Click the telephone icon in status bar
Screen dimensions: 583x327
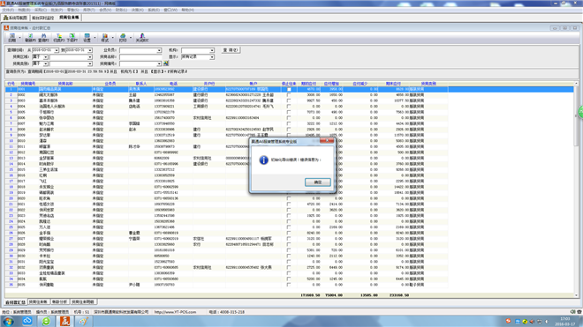579,312
